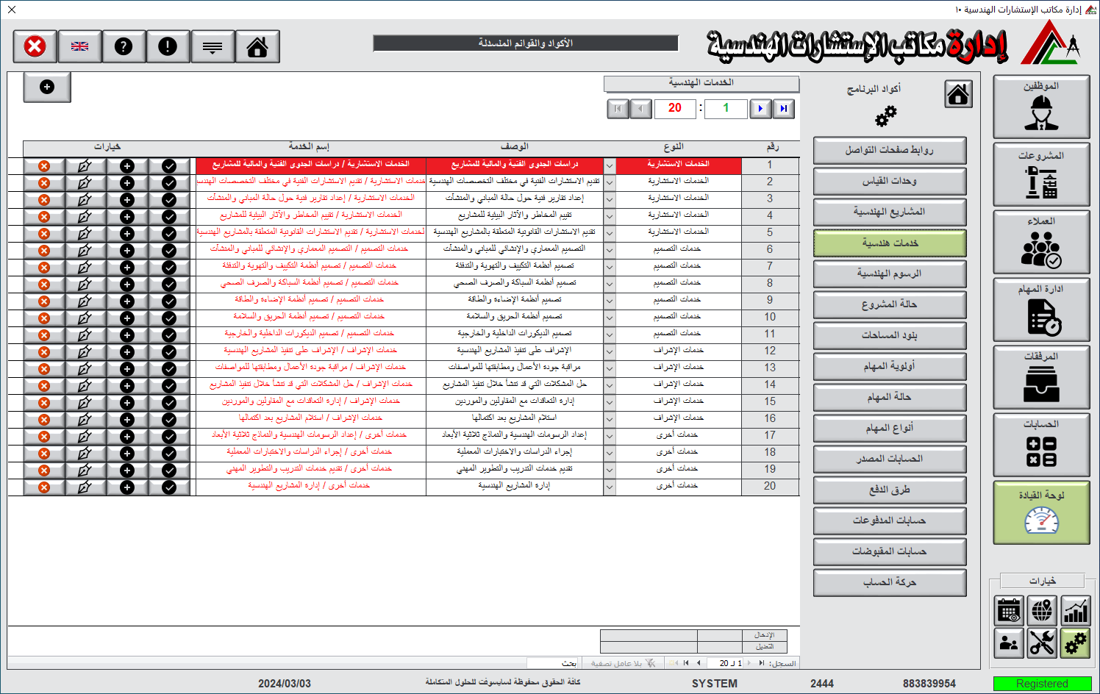Image resolution: width=1100 pixels, height=694 pixels.
Task: Click the روابط صفحات التواصل button
Action: tap(890, 151)
